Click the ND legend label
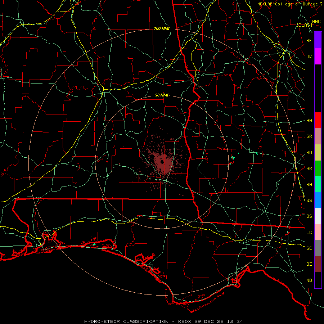The image size is (324, 324). 309,280
